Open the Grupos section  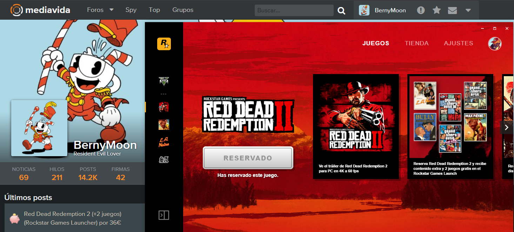(183, 10)
